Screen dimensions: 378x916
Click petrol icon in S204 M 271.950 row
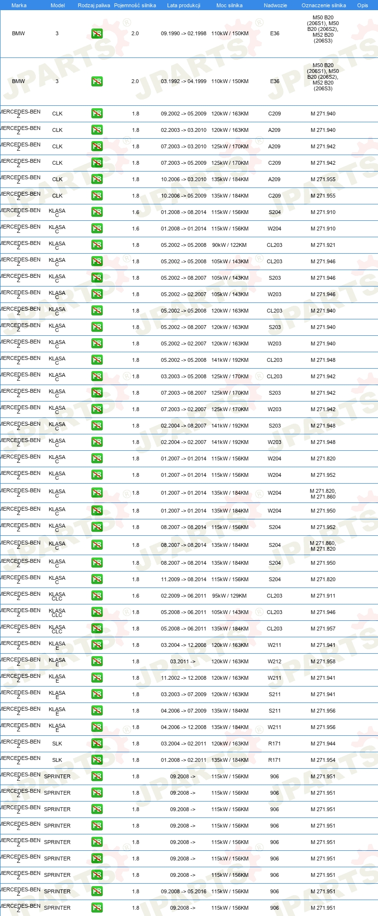coord(97,563)
